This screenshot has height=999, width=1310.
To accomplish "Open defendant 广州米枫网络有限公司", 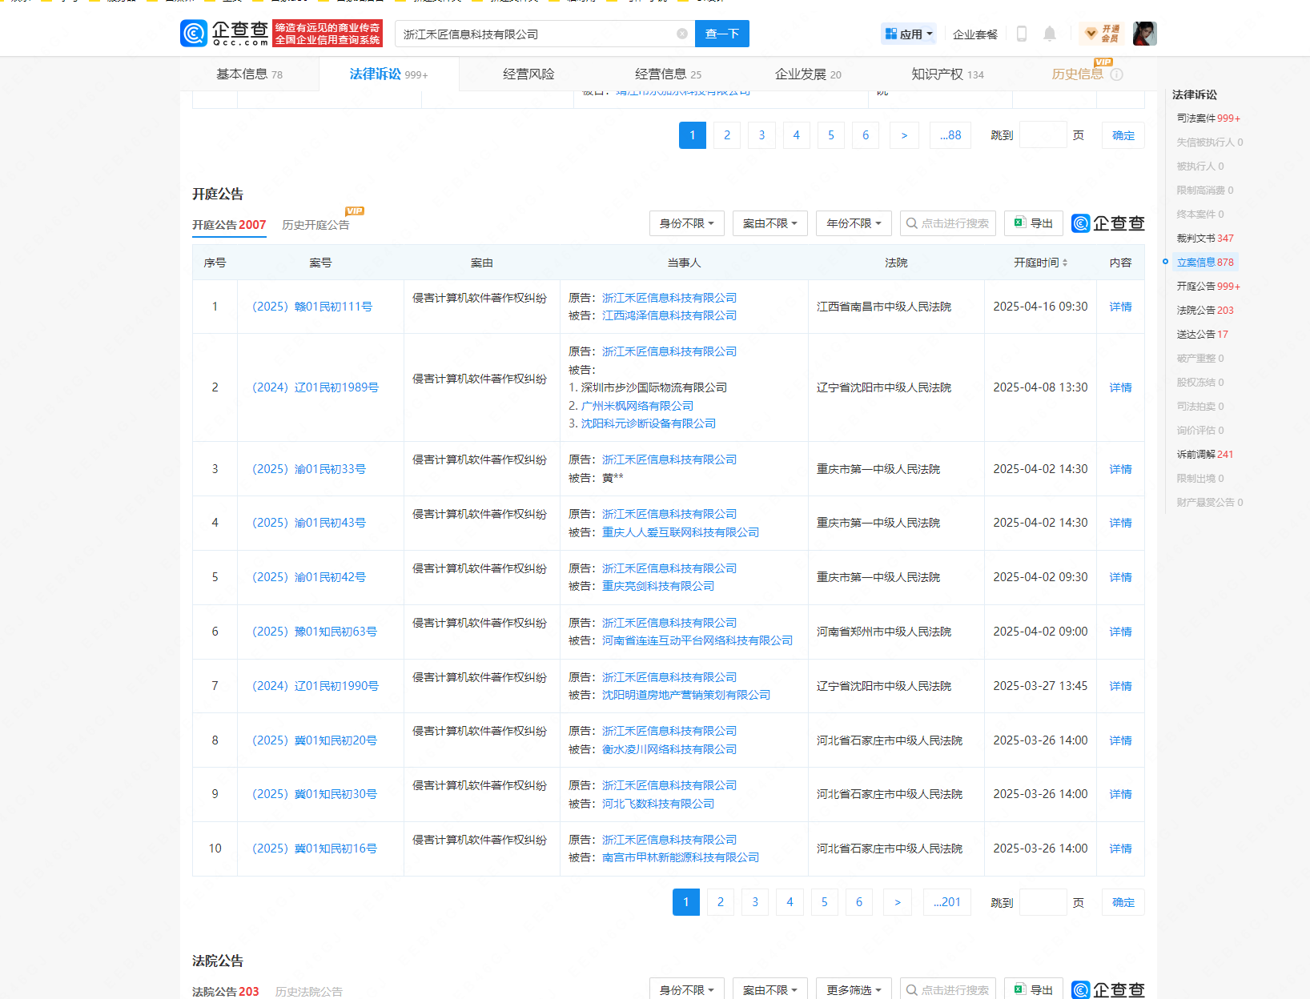I will click(637, 406).
